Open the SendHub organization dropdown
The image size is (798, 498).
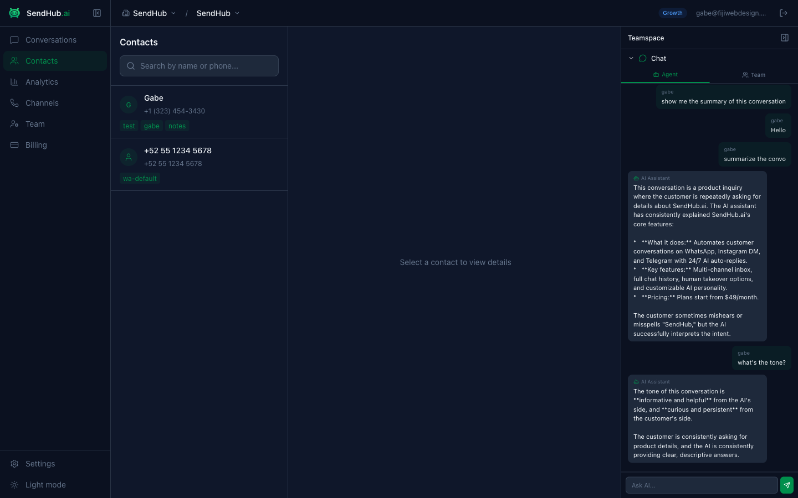point(149,13)
